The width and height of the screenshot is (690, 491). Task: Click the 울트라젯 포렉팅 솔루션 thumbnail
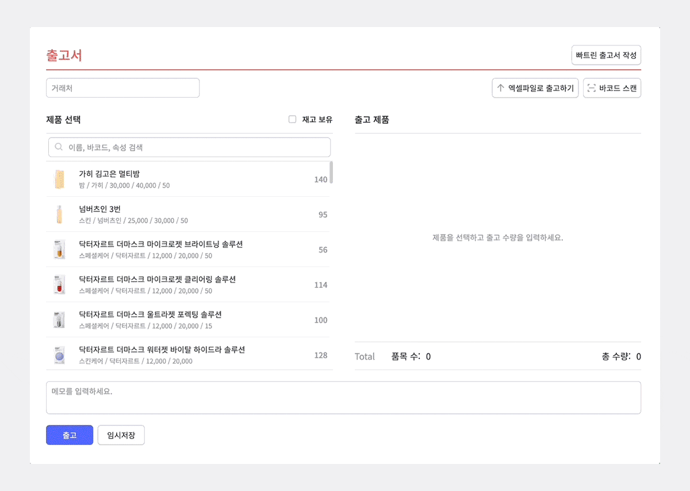click(59, 319)
